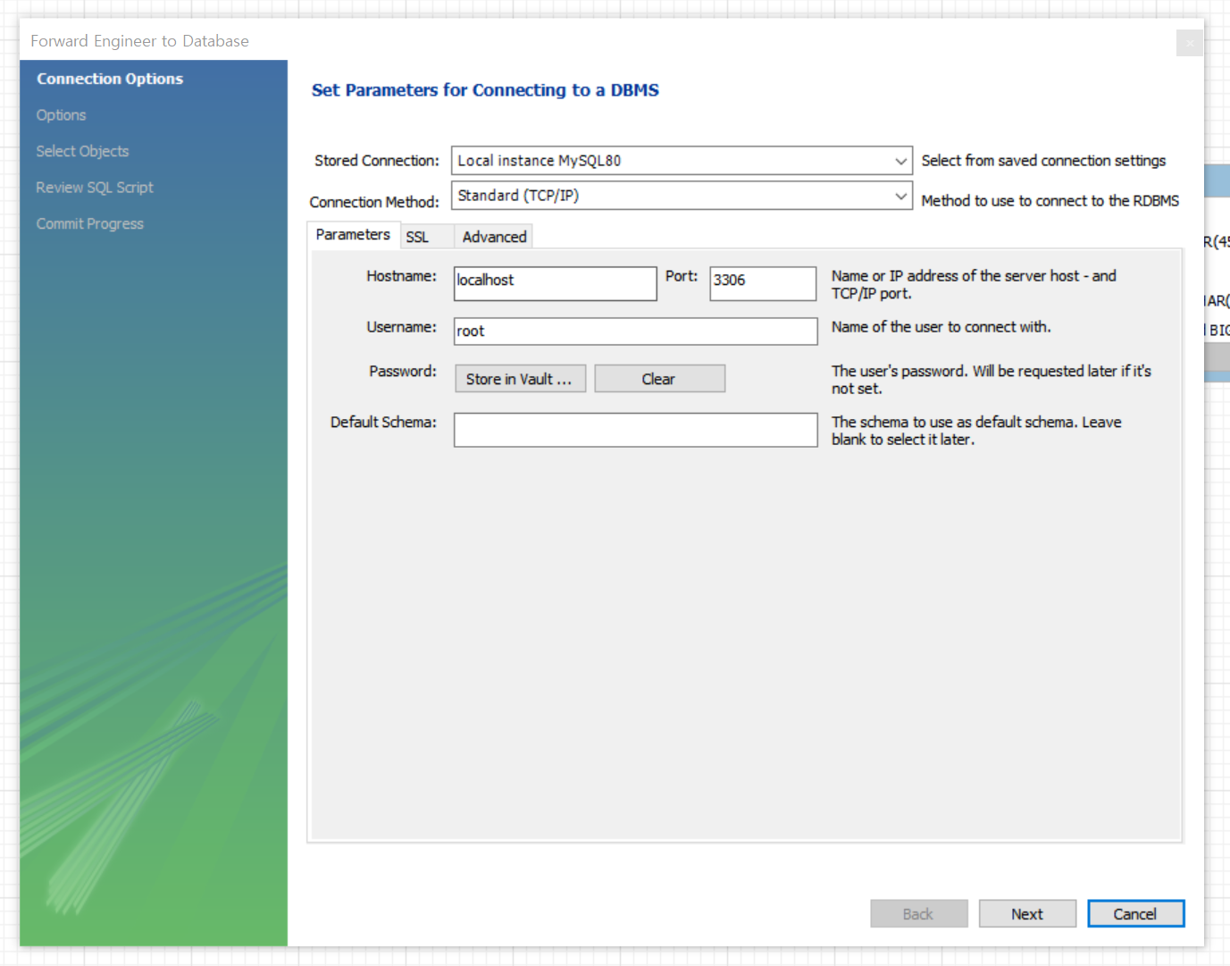Open the Select Objects step
1230x966 pixels.
pos(82,151)
